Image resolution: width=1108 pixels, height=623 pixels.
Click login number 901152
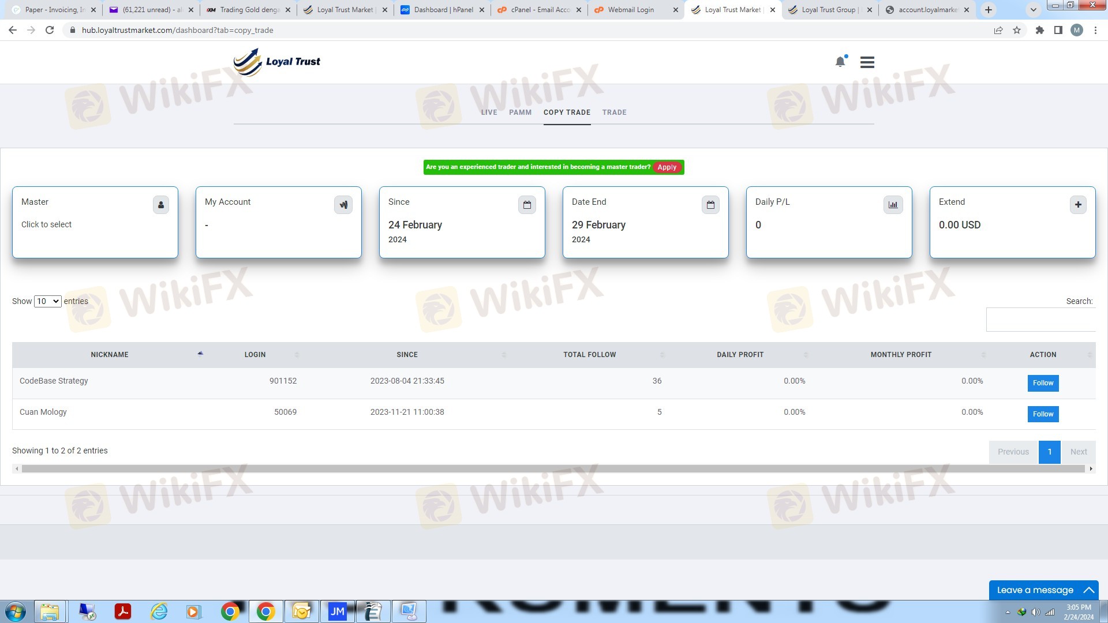tap(283, 381)
